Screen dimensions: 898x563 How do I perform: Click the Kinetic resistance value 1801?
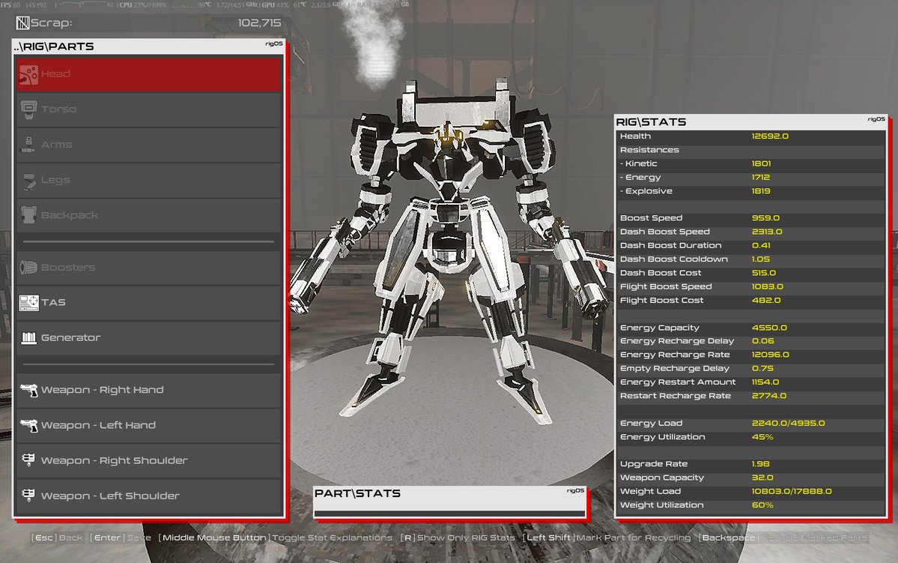point(761,163)
